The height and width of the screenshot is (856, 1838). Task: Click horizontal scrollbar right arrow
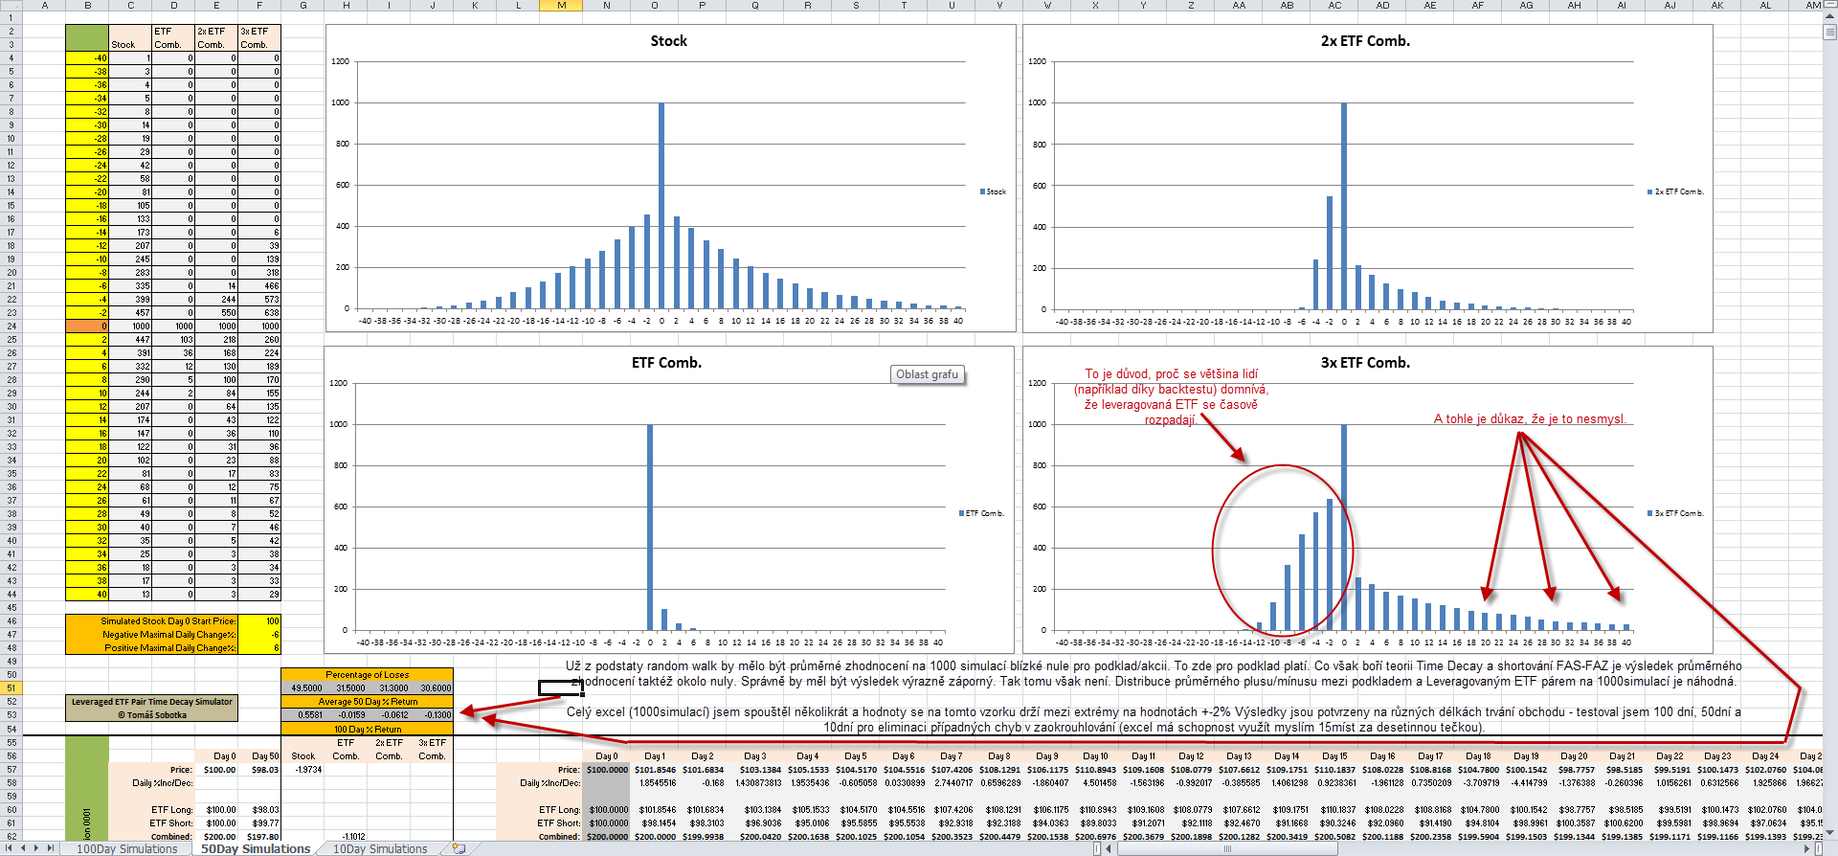click(x=1806, y=848)
